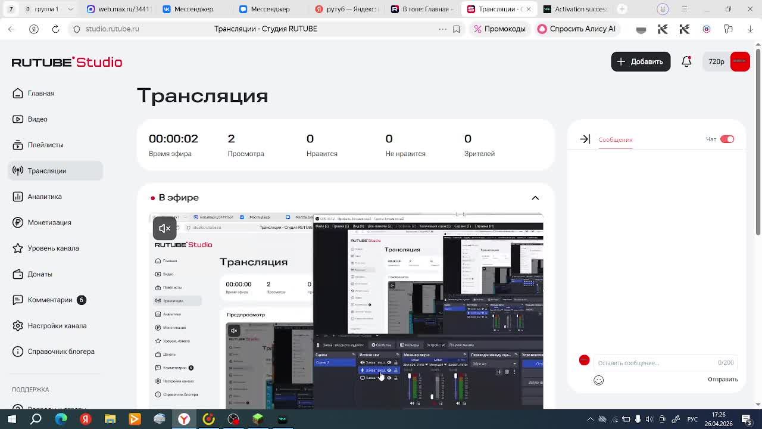Collapse the chat panel with arrow icon

click(585, 139)
